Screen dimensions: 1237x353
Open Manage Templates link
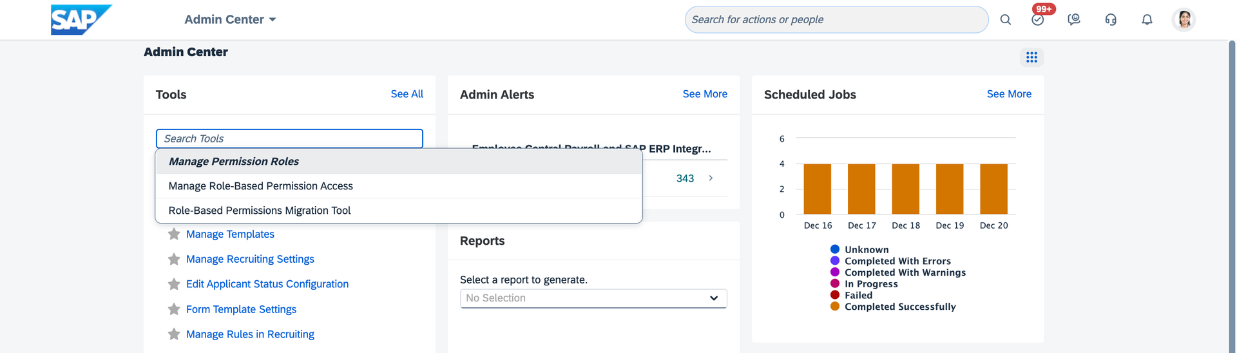(x=230, y=234)
